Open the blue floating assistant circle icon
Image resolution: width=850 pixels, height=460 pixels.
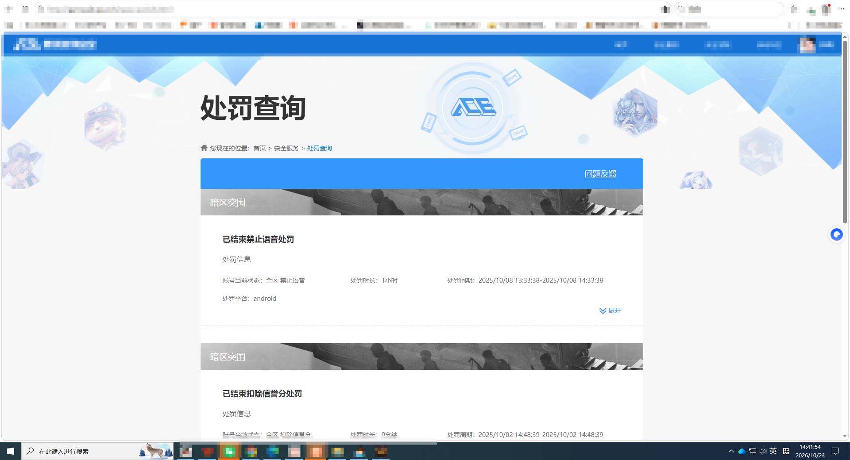point(836,234)
